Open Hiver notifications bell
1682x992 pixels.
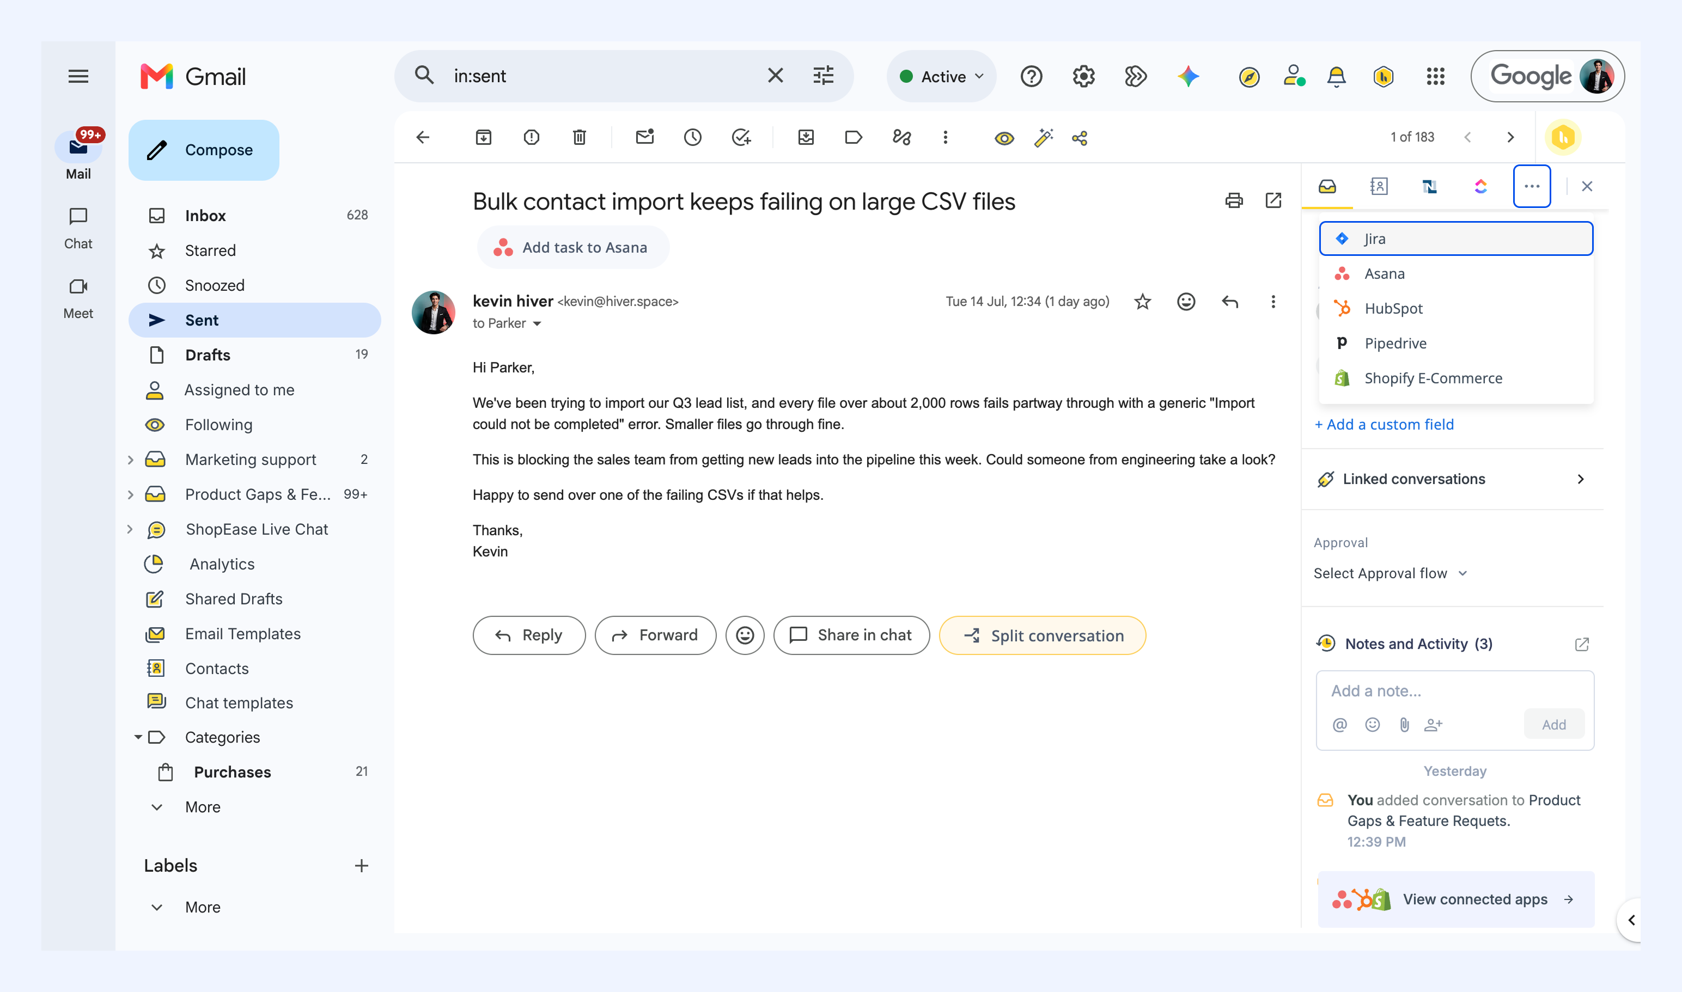(x=1336, y=77)
